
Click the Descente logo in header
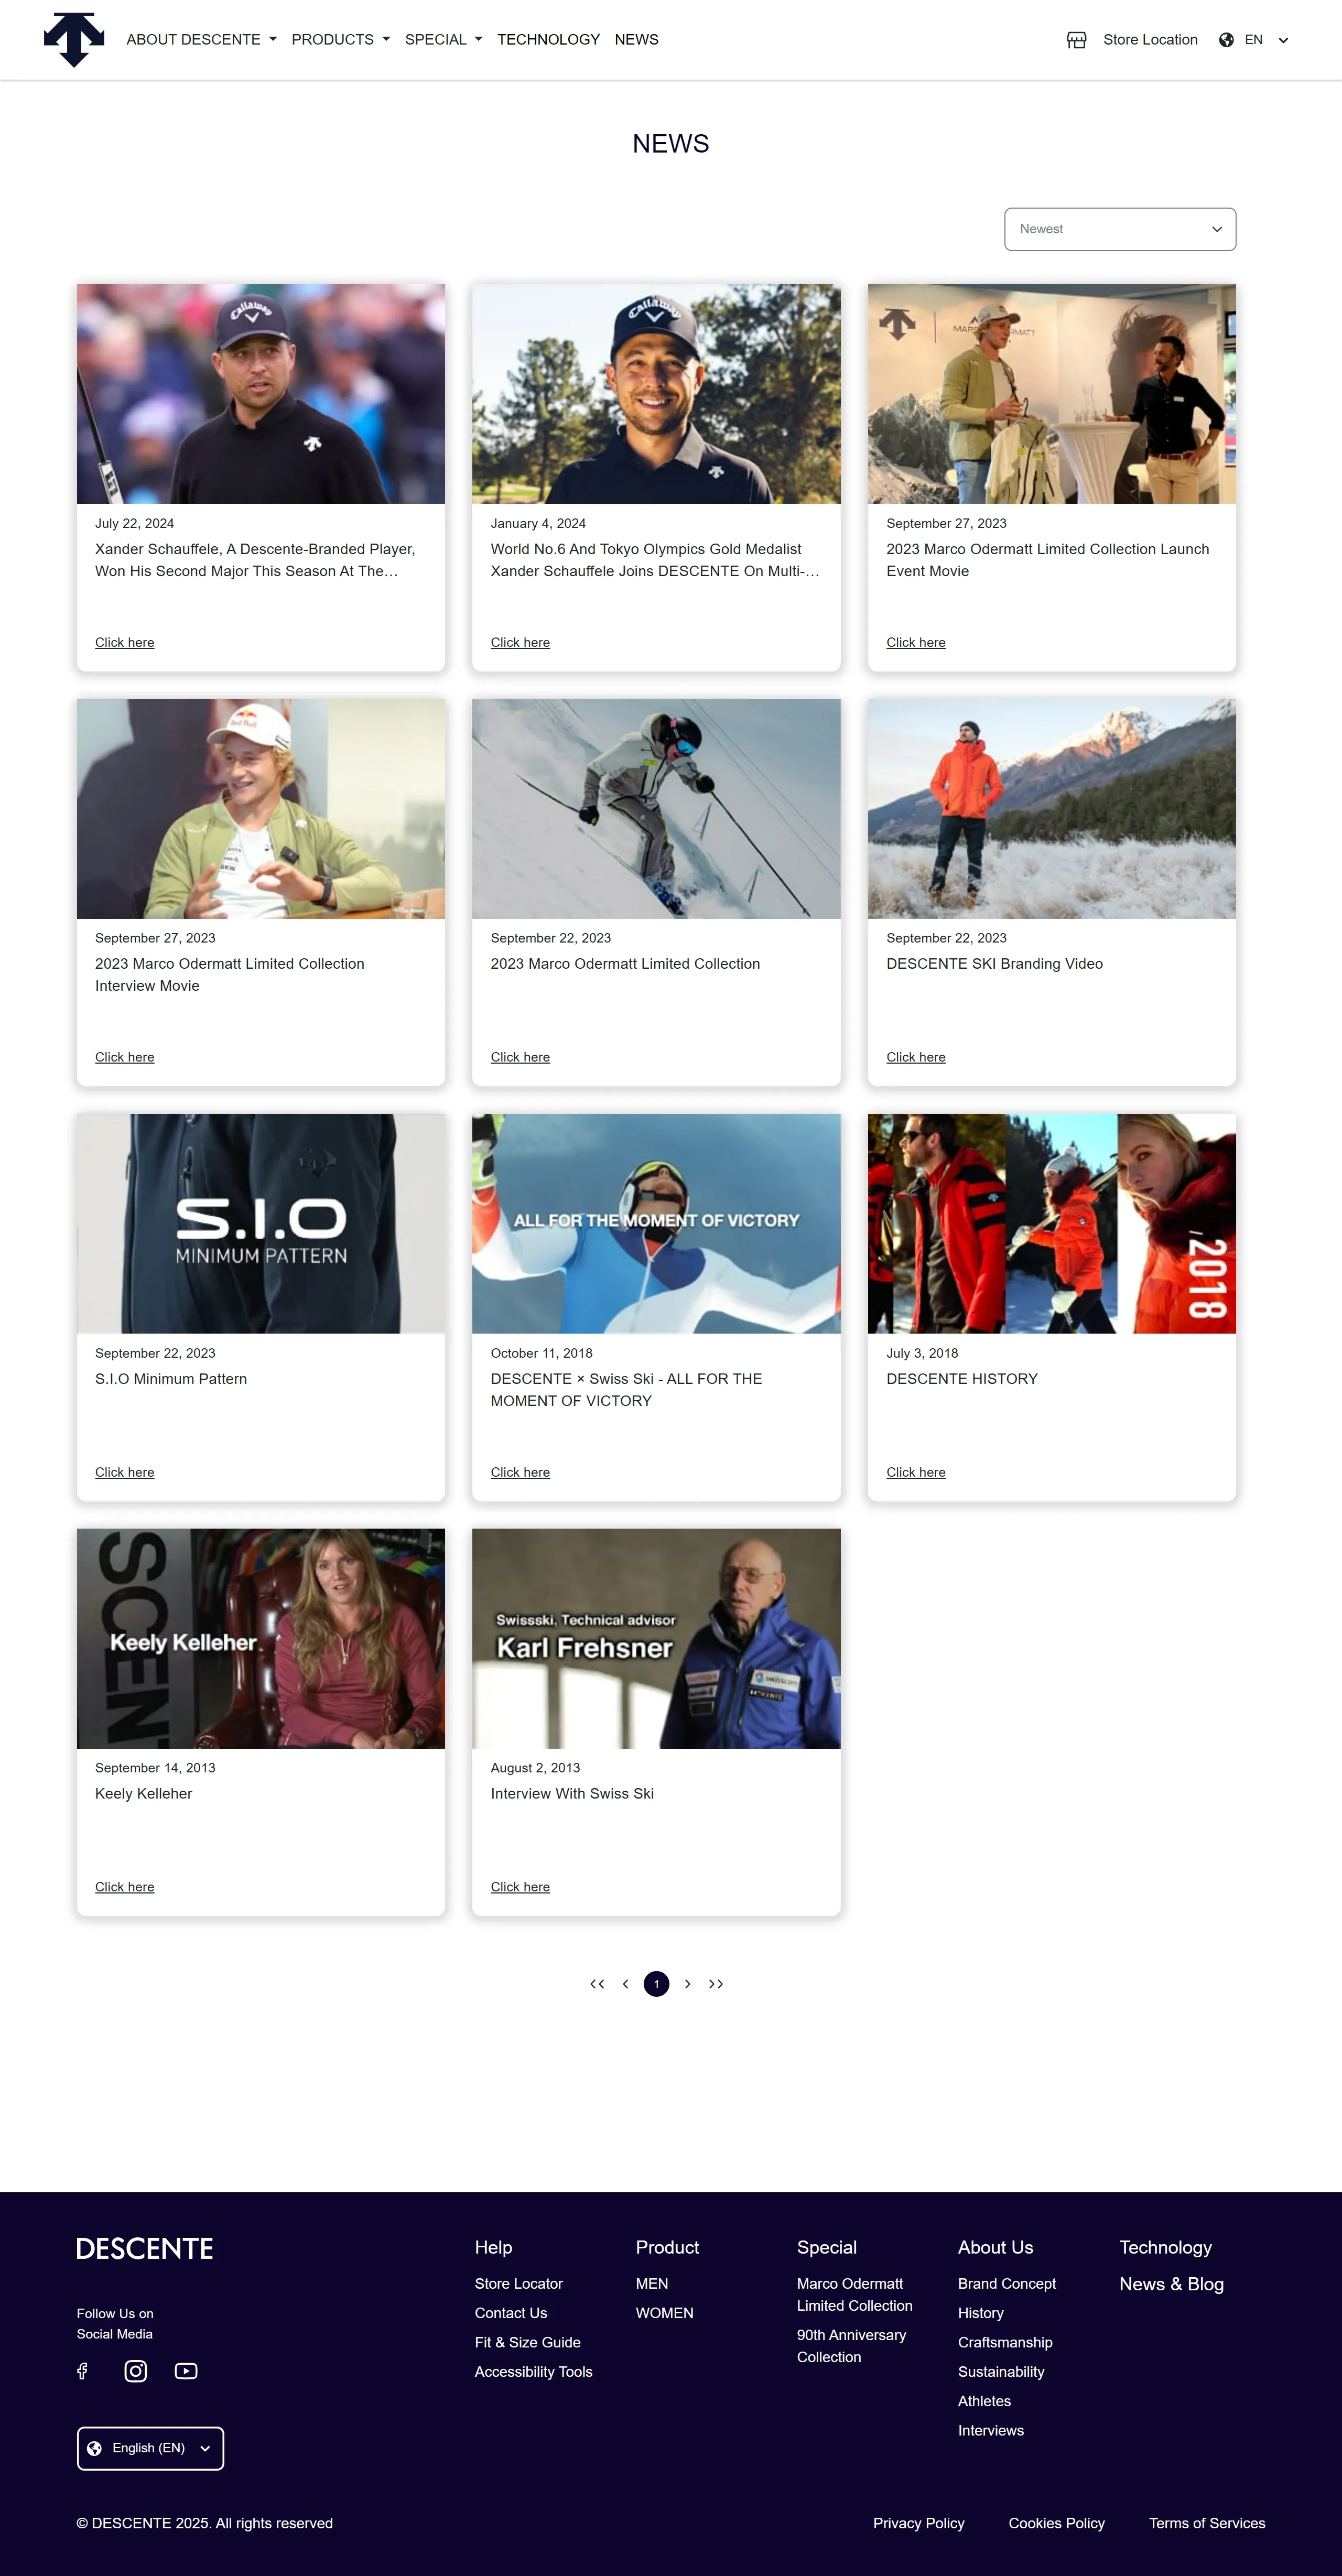(74, 40)
